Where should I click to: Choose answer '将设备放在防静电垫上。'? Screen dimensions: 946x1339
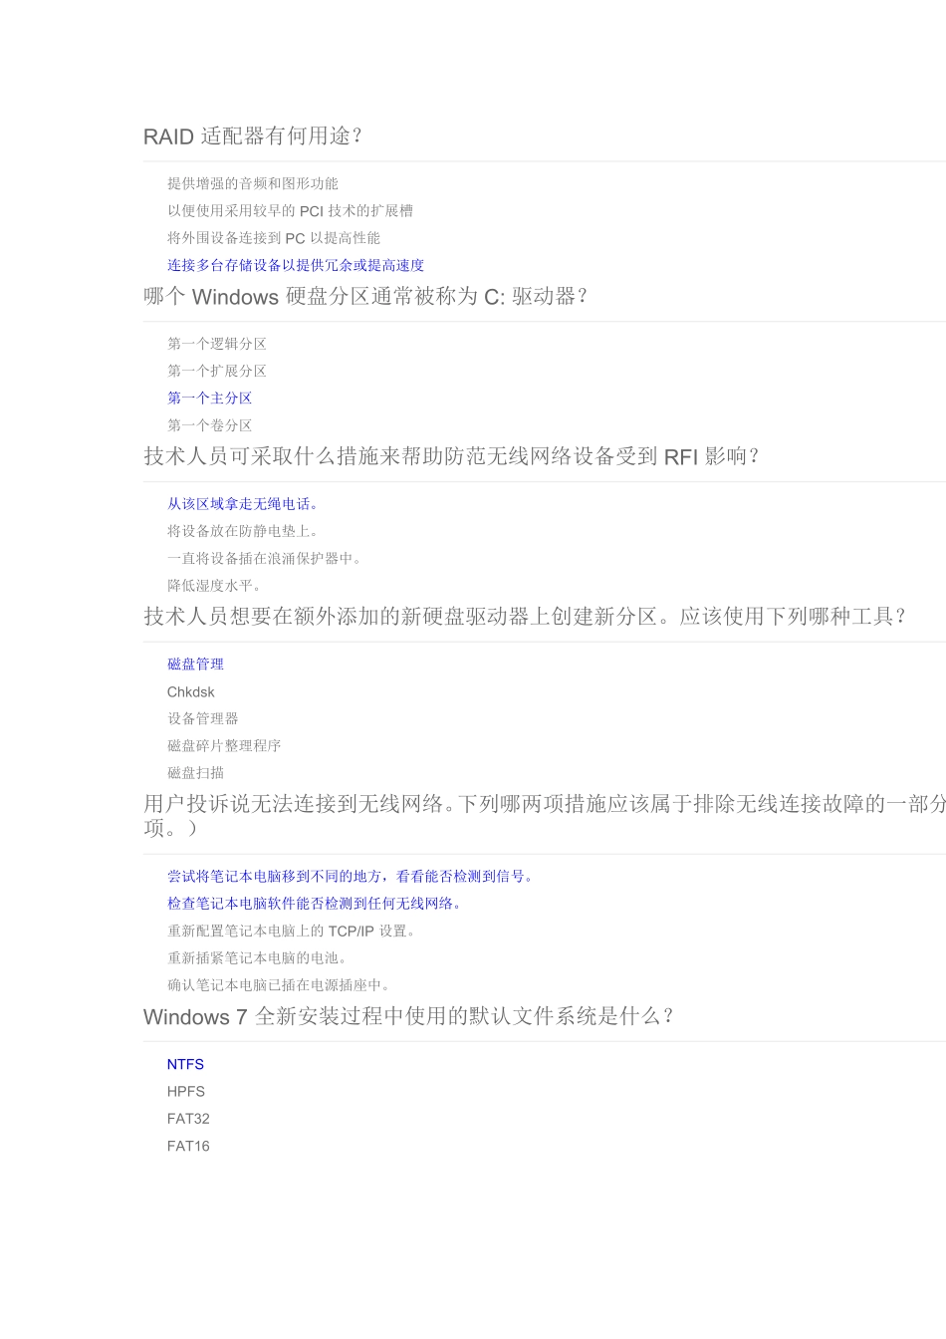(245, 531)
